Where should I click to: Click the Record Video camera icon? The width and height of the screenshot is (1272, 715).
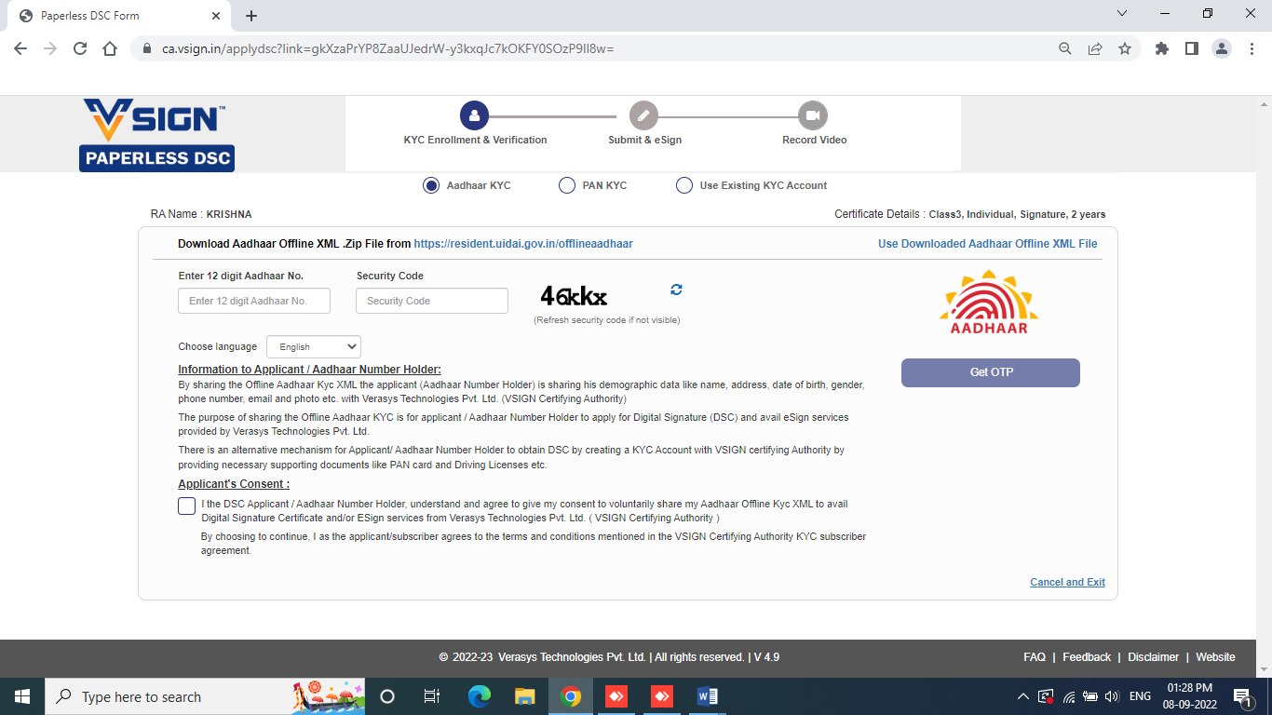813,115
